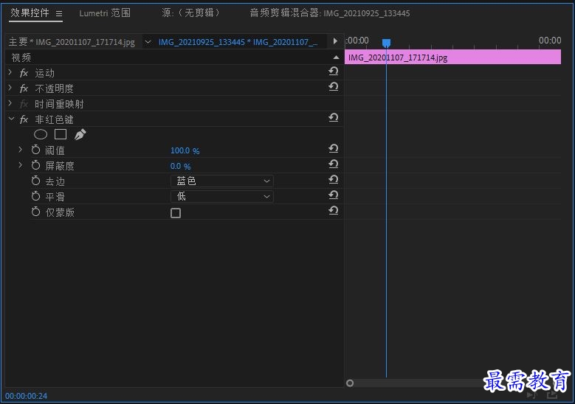Reset the 去边 parameter
The image size is (575, 404).
(x=334, y=179)
